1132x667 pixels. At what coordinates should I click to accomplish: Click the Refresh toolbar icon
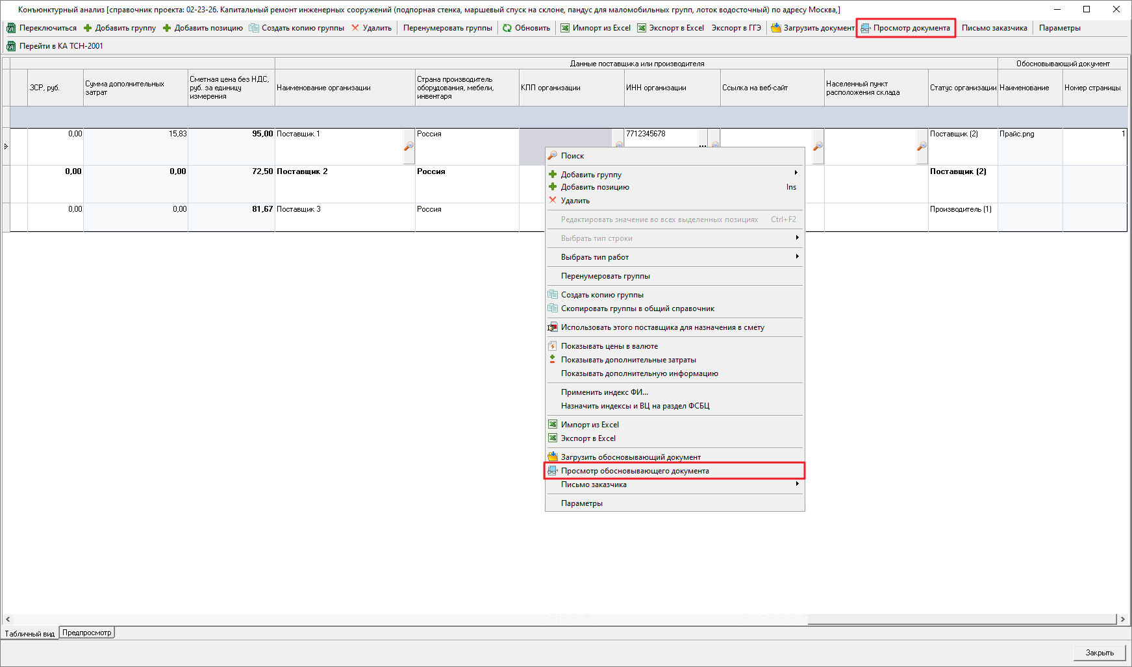click(x=507, y=28)
